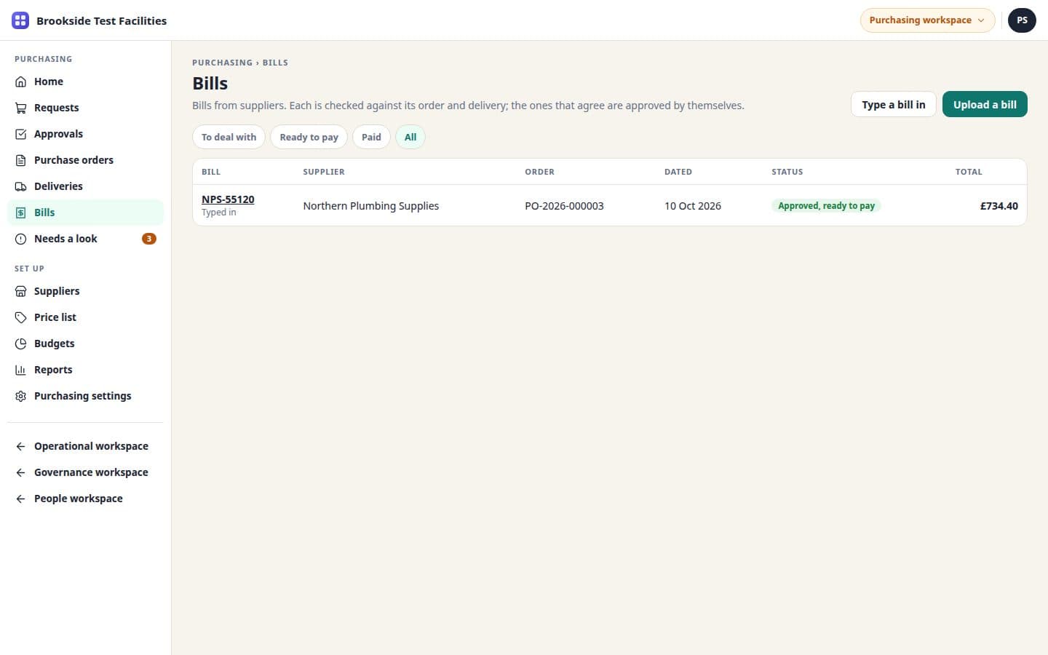Viewport: 1048px width, 655px height.
Task: Open the PS user avatar menu
Action: click(1022, 20)
